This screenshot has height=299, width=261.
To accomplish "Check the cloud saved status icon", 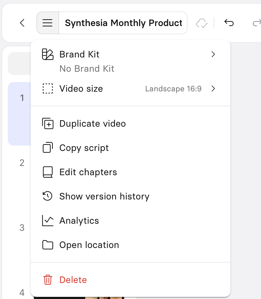I will [202, 23].
